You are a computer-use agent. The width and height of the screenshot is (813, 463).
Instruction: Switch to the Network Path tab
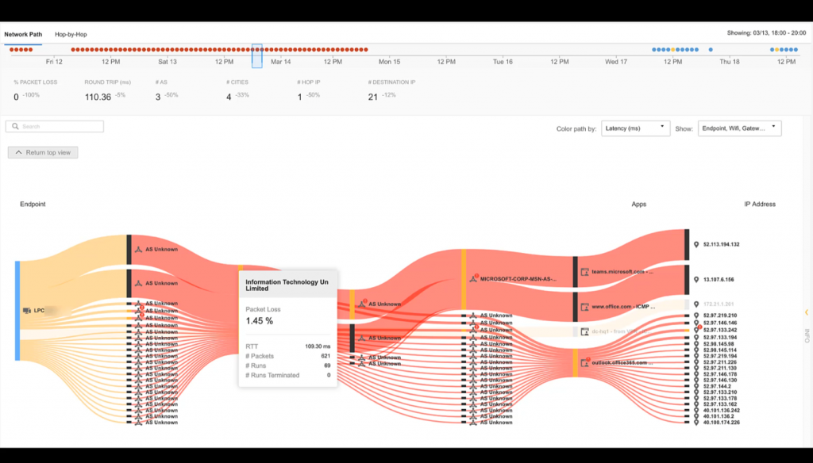23,34
